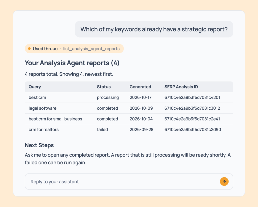
Task: Focus the 'Reply to your assistant' input
Action: [x=129, y=182]
